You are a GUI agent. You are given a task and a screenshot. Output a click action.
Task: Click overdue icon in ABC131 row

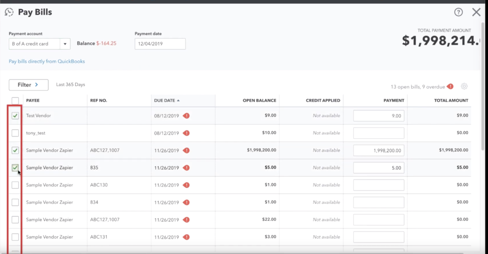186,237
